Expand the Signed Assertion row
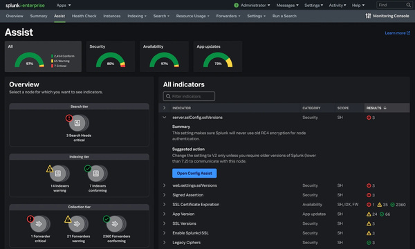The image size is (415, 249). 165,195
